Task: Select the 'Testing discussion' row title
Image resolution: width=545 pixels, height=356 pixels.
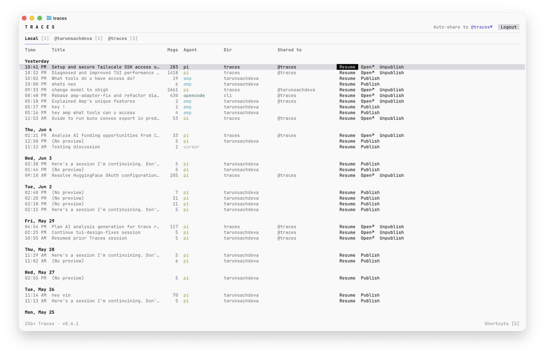Action: point(76,147)
